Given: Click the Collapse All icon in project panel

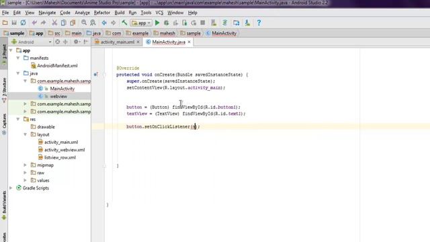Looking at the screenshot, I should point(66,42).
